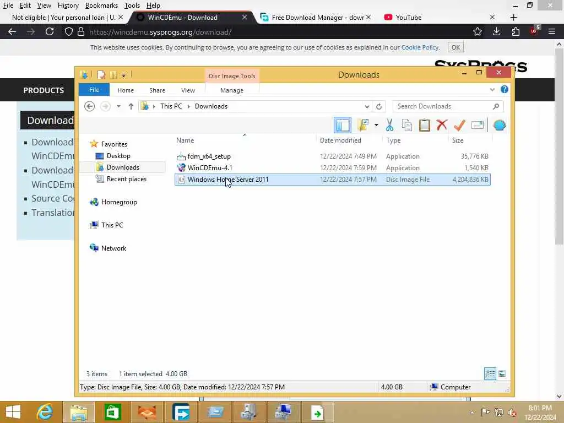The height and width of the screenshot is (423, 564).
Task: Open a new Firefox tab with the plus
Action: [514, 17]
